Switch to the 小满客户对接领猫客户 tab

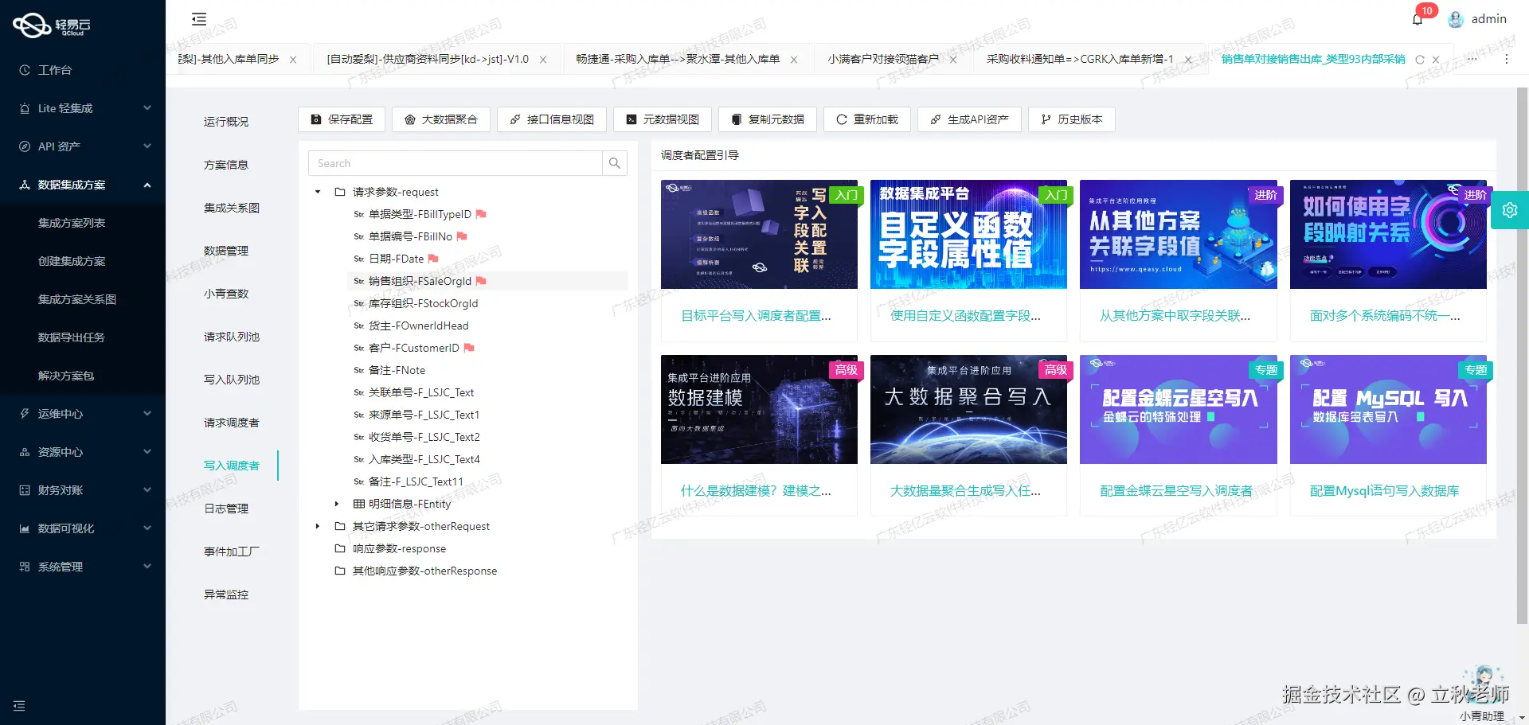point(886,58)
